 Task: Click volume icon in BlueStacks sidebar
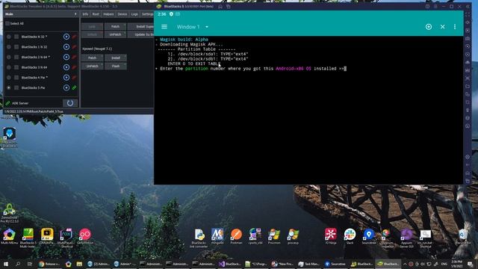(468, 22)
